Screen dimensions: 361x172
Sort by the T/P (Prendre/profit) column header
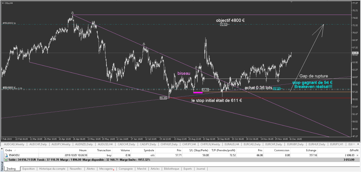223,150
